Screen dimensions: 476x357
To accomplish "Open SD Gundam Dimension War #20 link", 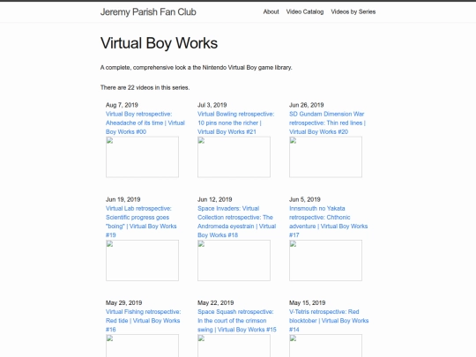I will click(x=327, y=123).
